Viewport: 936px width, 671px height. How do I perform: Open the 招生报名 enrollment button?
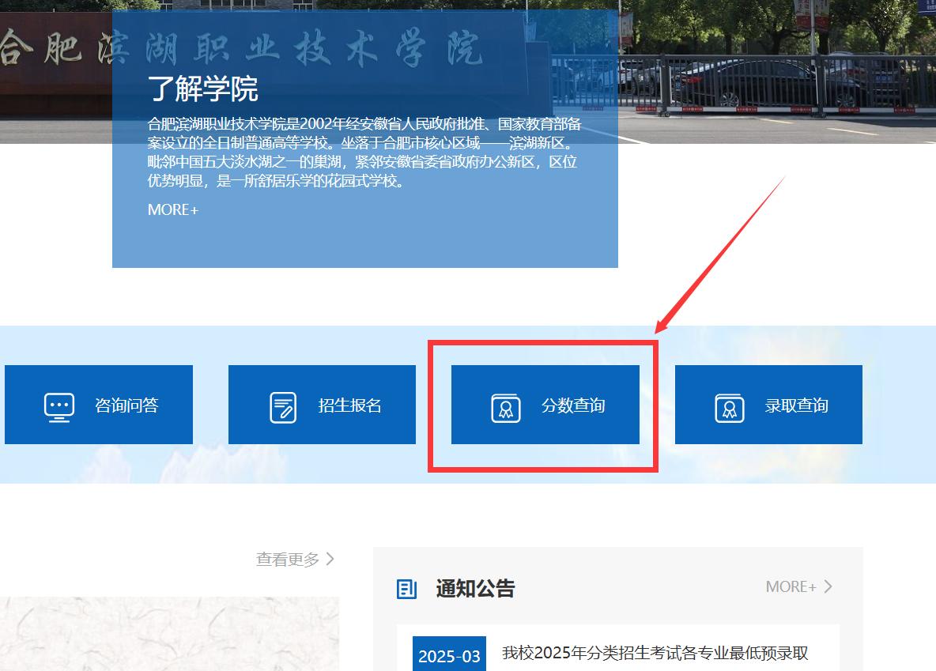pyautogui.click(x=322, y=405)
